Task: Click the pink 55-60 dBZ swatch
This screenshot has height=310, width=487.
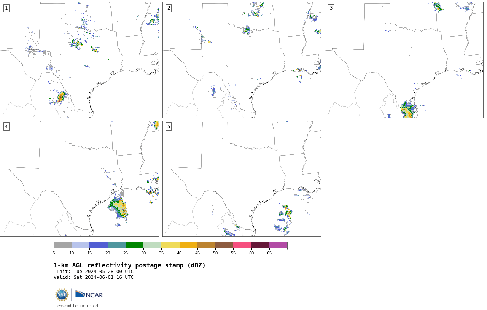Action: (242, 245)
